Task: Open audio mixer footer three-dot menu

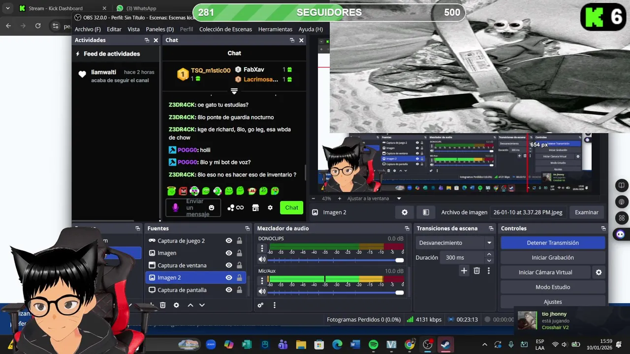Action: (x=274, y=305)
